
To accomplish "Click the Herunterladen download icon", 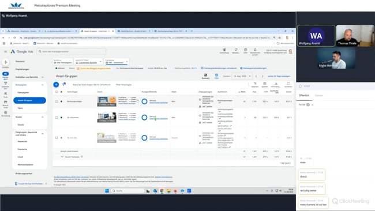I will click(276, 84).
